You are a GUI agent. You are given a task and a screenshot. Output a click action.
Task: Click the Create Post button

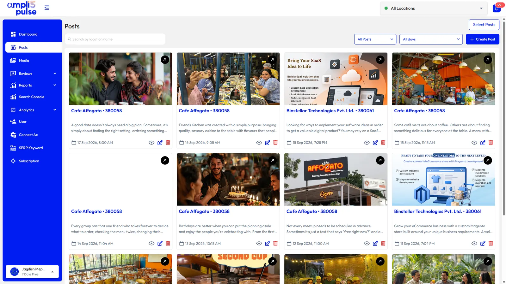tap(483, 39)
